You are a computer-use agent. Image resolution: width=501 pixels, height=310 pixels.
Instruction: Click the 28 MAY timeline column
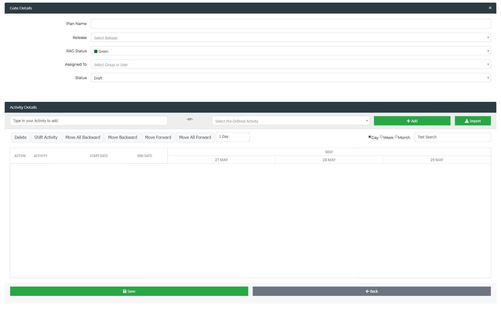pos(329,160)
